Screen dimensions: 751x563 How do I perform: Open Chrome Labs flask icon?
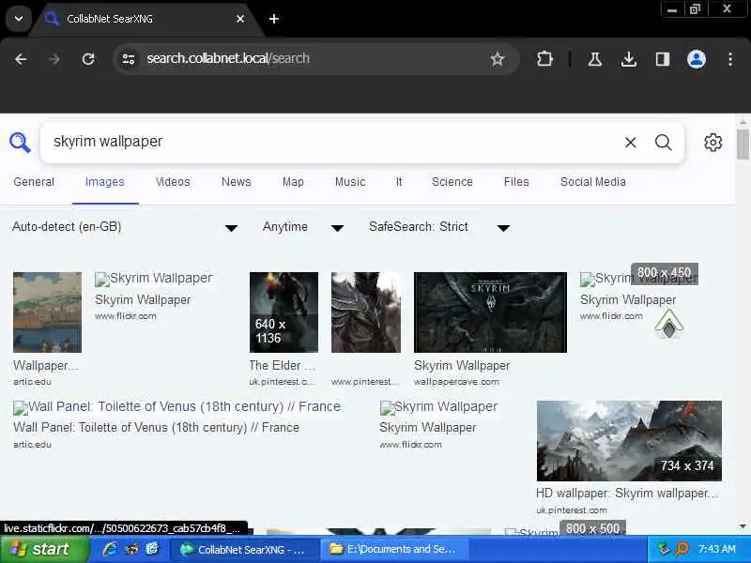[x=595, y=59]
